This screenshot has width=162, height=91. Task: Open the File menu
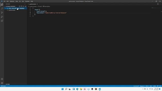click(x=5, y=1)
